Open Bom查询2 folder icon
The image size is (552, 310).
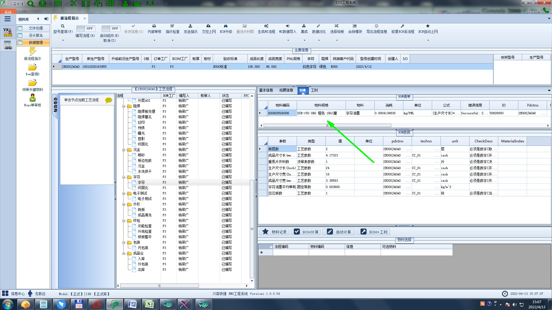tap(32, 67)
